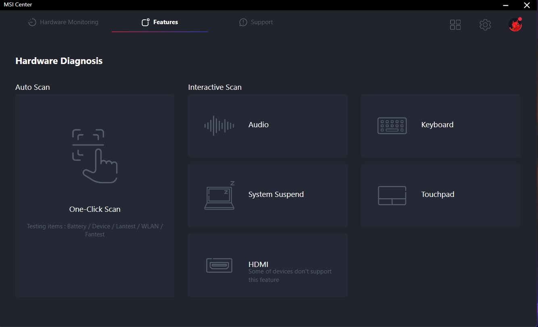Open settings via the gear icon
The image size is (538, 327).
pyautogui.click(x=485, y=25)
